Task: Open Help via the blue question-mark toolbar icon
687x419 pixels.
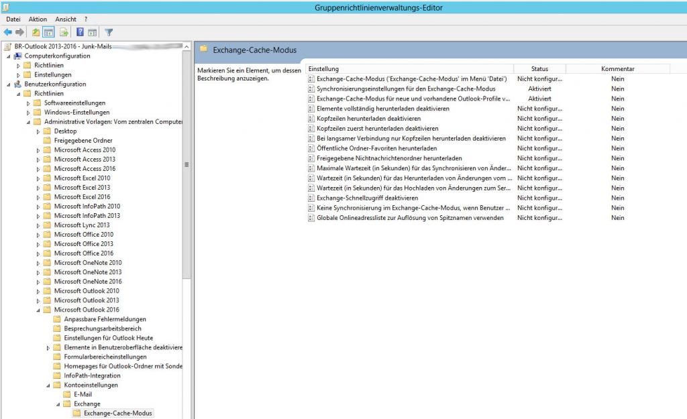Action: [80, 32]
